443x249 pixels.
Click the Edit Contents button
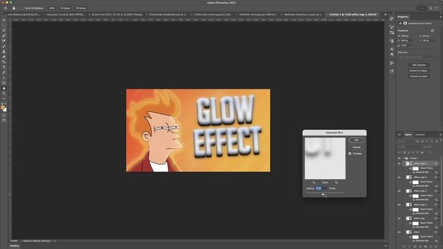(419, 65)
